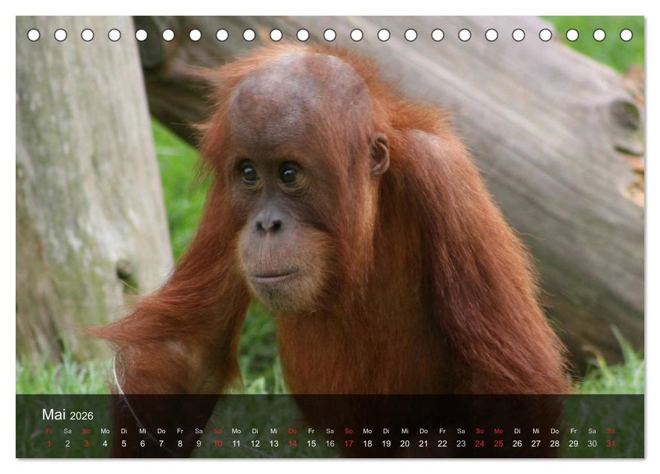Click the 2026 year label

[x=82, y=416]
